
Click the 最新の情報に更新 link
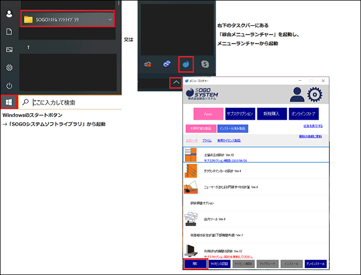[310, 136]
